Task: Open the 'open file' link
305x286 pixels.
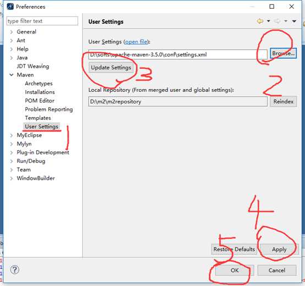Action: (x=136, y=42)
